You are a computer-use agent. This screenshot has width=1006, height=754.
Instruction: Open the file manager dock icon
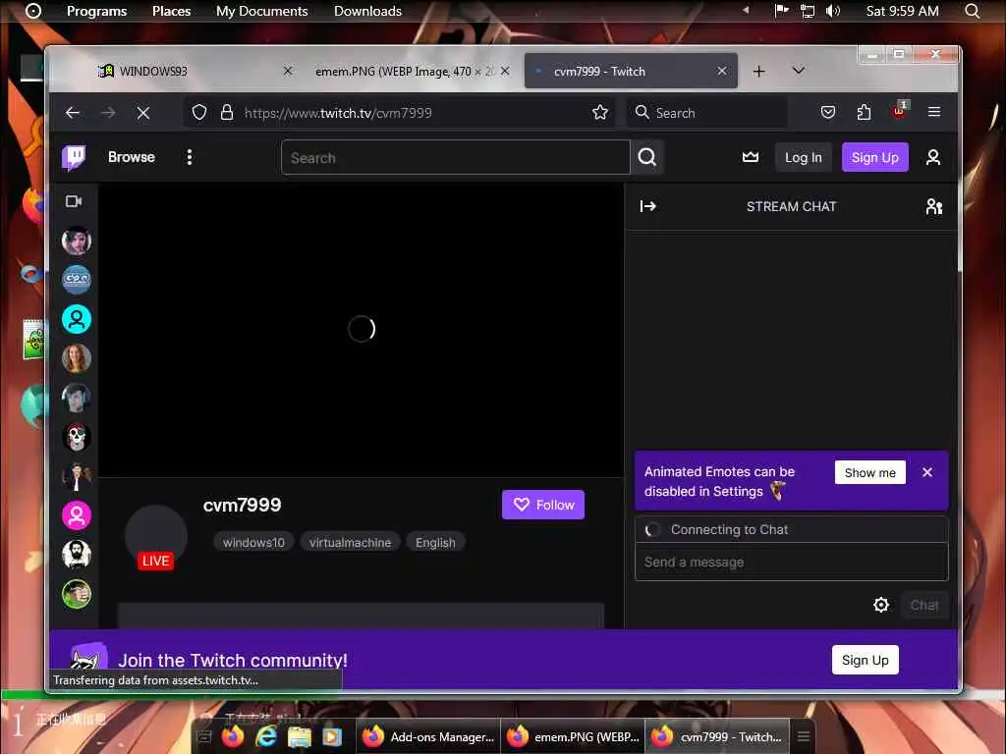pyautogui.click(x=299, y=737)
